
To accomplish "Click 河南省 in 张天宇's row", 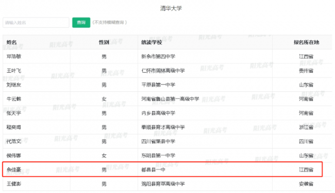I will [306, 113].
